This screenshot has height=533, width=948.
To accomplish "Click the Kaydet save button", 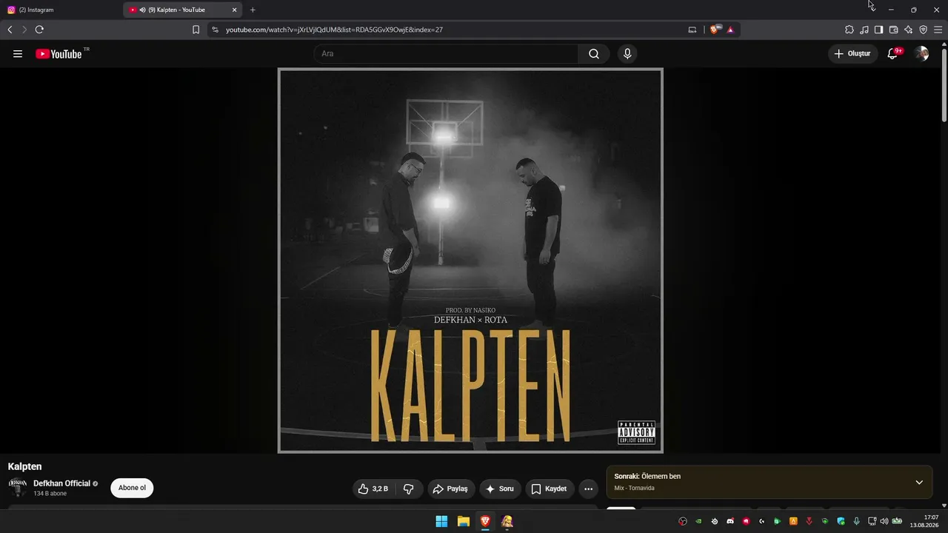I will click(550, 489).
